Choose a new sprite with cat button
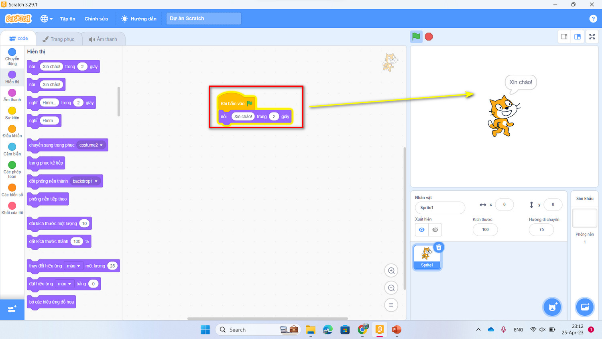Screen dimensions: 602x339 coord(552,307)
